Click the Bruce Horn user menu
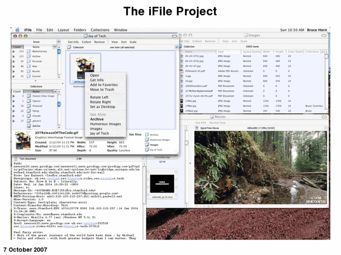 (x=317, y=30)
